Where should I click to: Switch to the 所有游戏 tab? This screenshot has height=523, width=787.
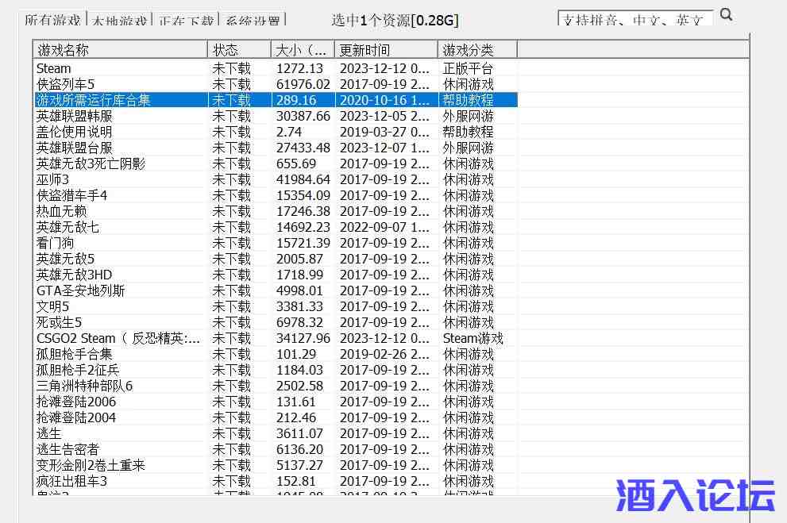click(53, 20)
